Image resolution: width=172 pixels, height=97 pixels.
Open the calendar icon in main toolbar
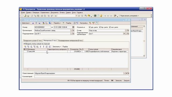click(x=98, y=16)
